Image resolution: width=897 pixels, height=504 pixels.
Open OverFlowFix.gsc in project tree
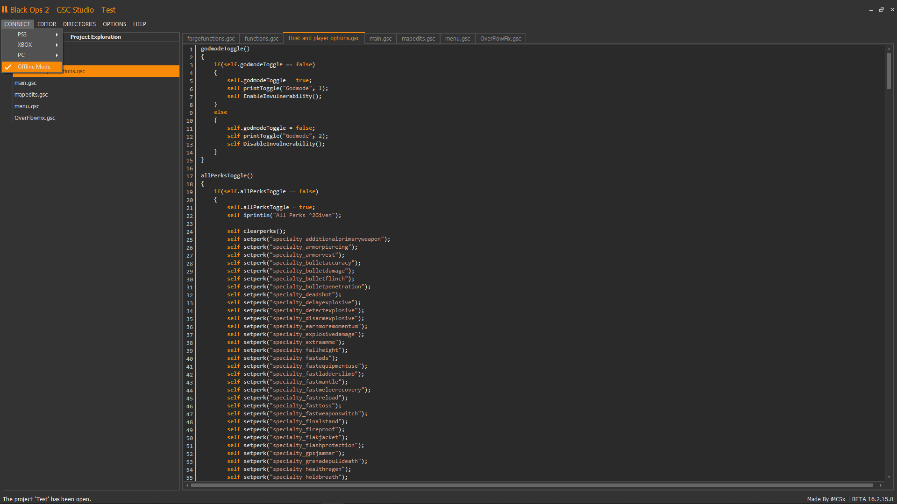coord(35,118)
